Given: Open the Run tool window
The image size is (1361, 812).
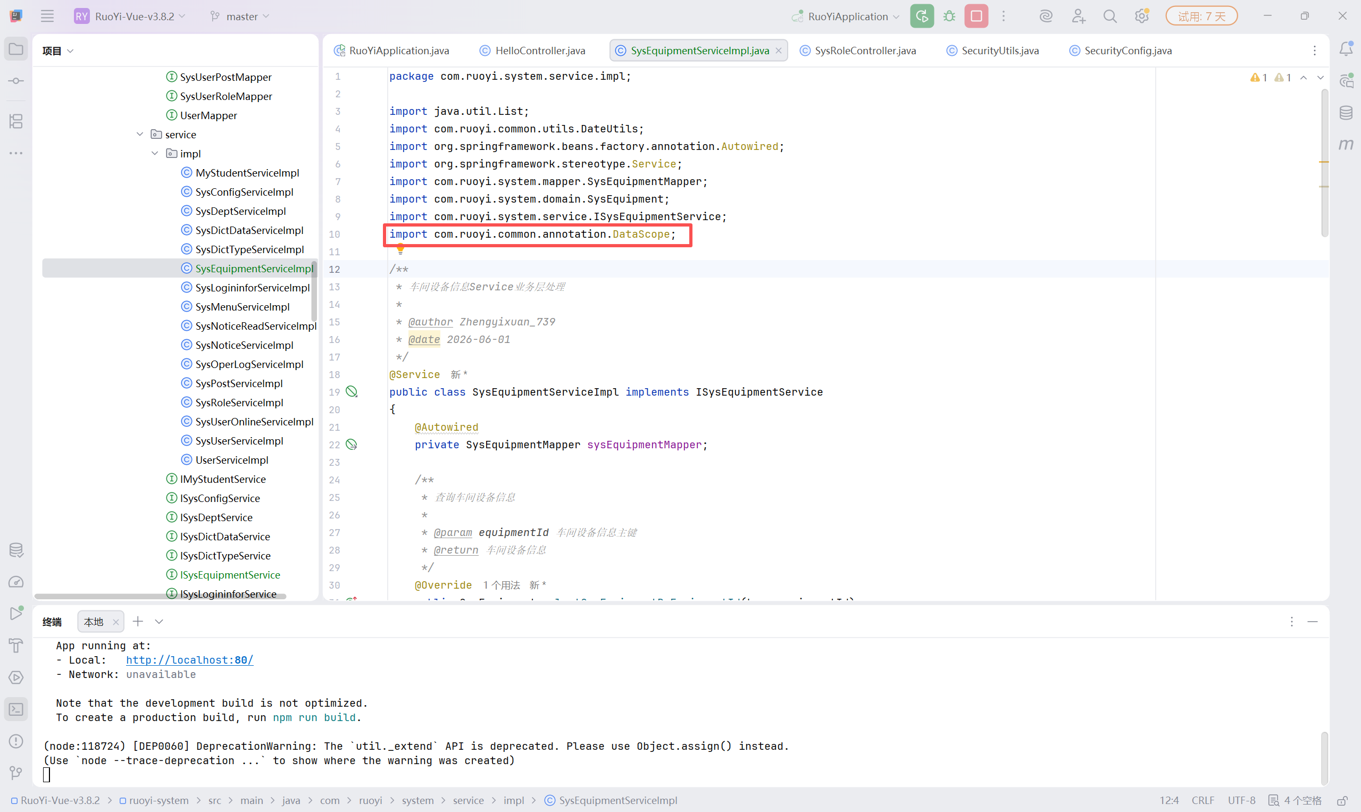Looking at the screenshot, I should coord(16,613).
